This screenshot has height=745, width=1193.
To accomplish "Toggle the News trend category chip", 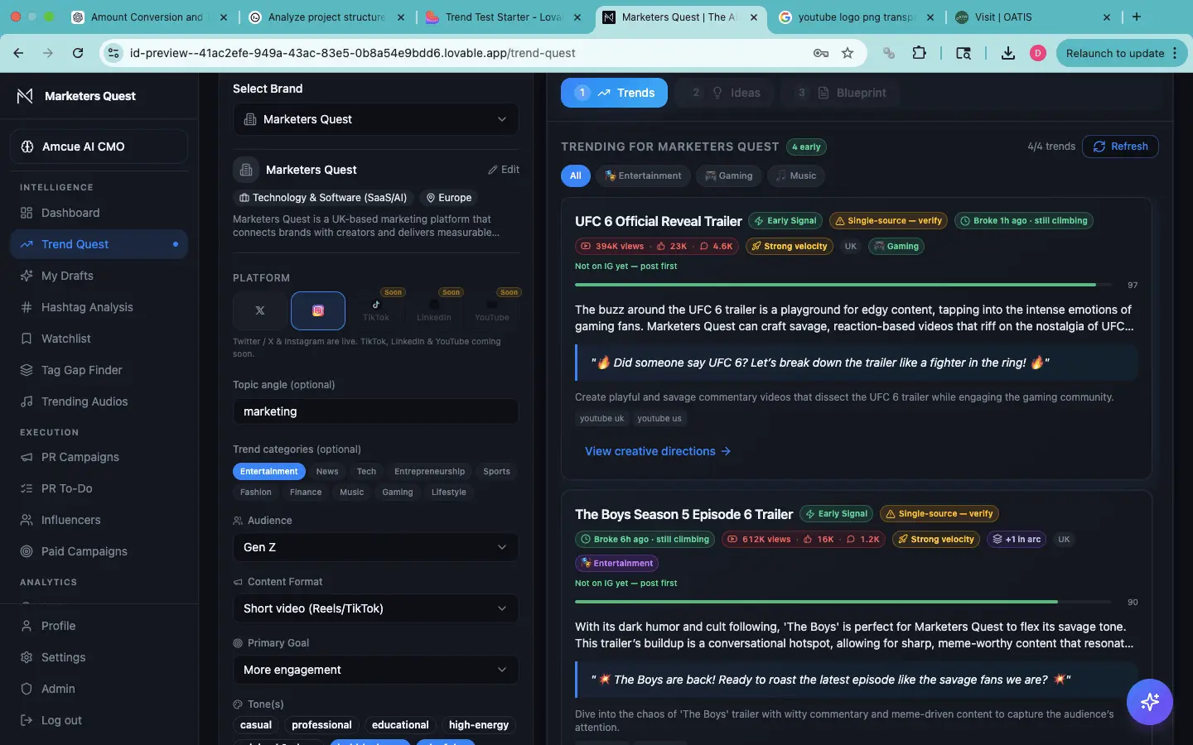I will (x=327, y=471).
